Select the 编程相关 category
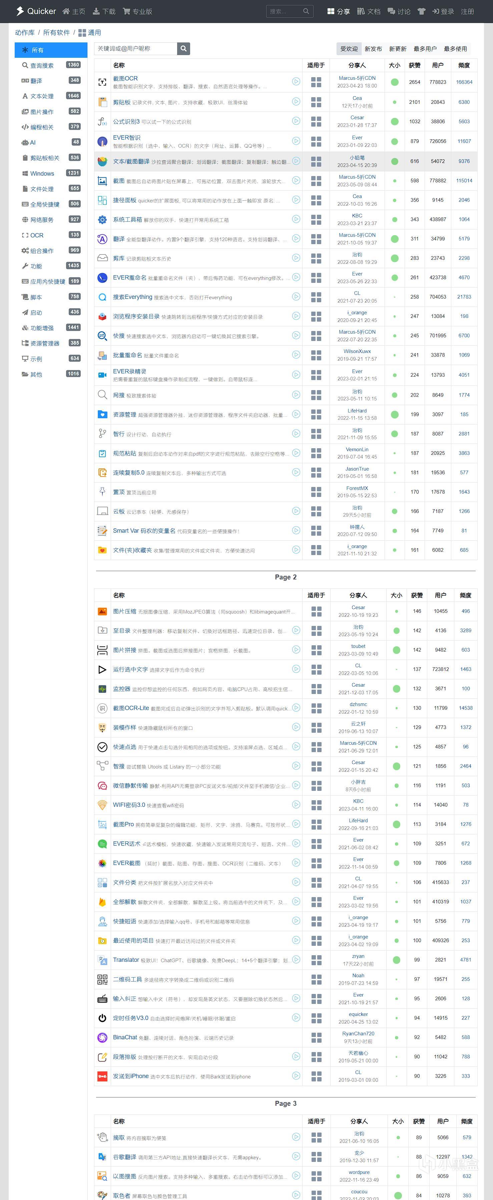Viewport: 493px width, 1200px height. (x=51, y=127)
